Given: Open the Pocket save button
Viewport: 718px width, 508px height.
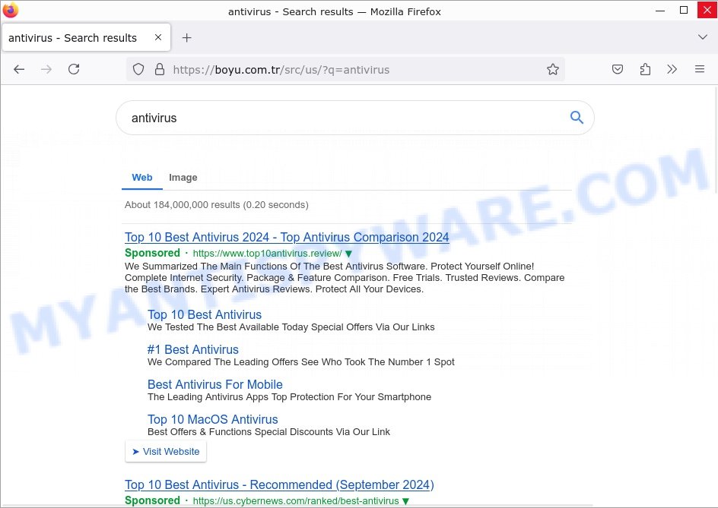Looking at the screenshot, I should (618, 70).
